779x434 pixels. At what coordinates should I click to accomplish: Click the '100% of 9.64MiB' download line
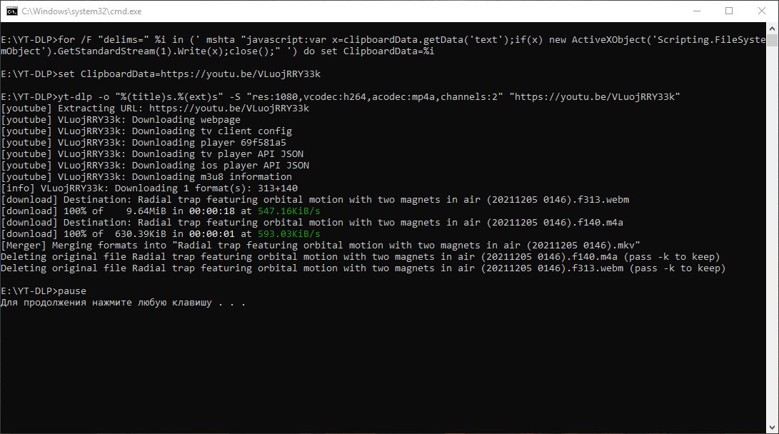coord(161,211)
